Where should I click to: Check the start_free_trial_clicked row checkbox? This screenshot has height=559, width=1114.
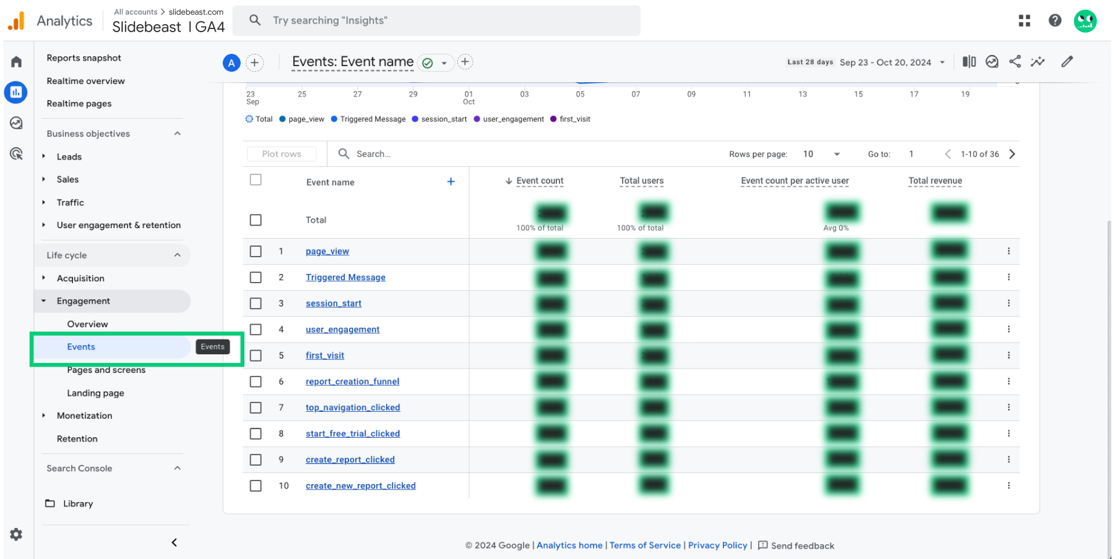point(256,433)
